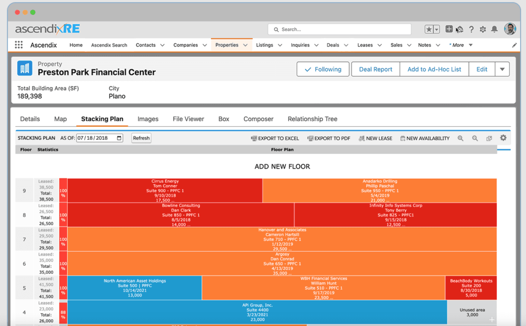
Task: Expand the Properties menu chevron
Action: click(245, 45)
